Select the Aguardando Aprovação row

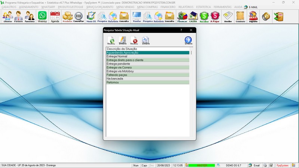coord(148,53)
